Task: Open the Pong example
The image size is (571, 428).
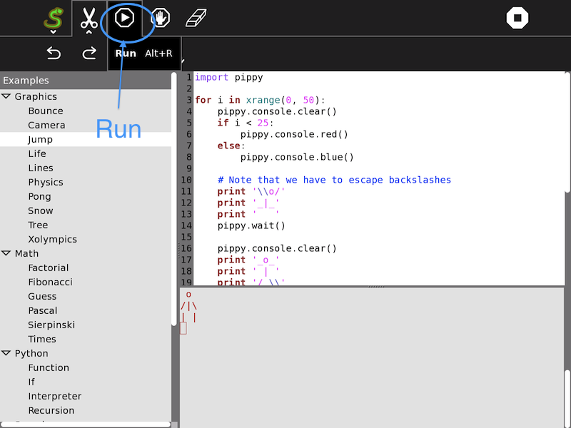Action: (39, 196)
